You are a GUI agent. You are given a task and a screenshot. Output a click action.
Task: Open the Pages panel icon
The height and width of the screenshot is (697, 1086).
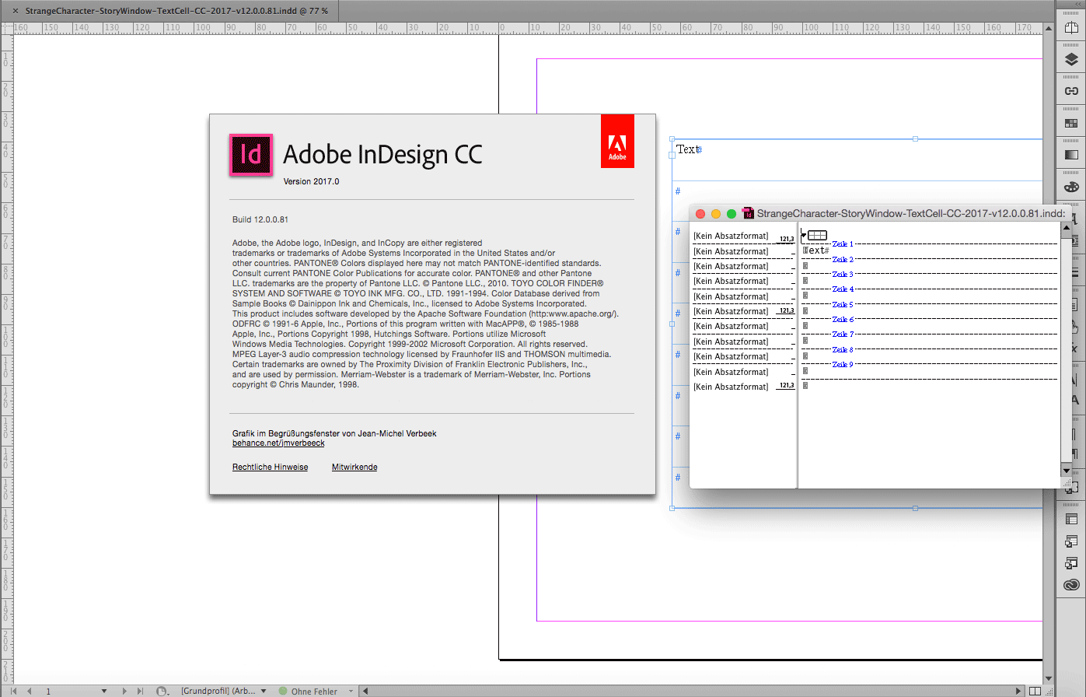[x=1071, y=28]
